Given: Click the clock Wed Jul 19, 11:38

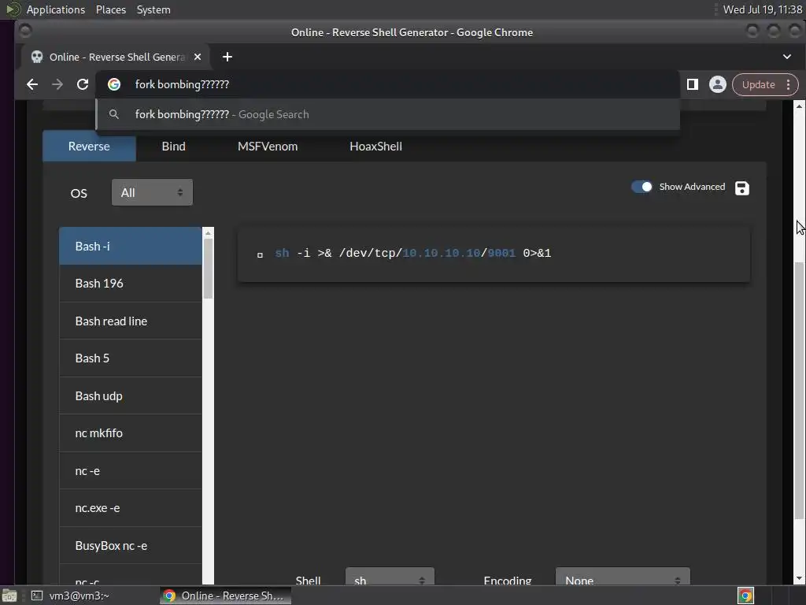Looking at the screenshot, I should coord(762,9).
